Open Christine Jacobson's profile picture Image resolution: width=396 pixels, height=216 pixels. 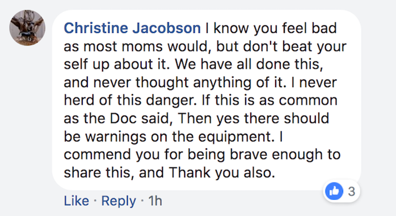click(x=27, y=28)
